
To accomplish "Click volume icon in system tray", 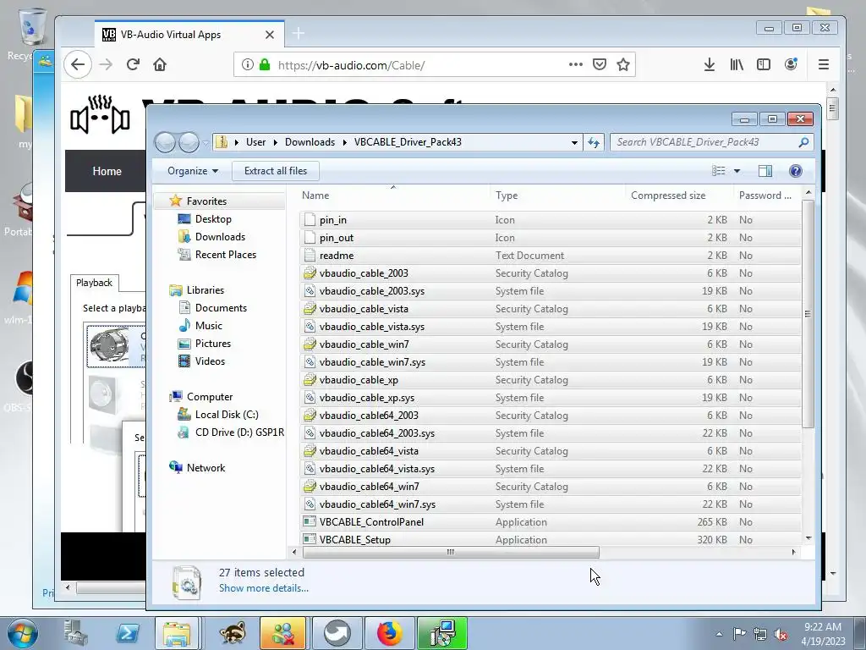I will 781,634.
